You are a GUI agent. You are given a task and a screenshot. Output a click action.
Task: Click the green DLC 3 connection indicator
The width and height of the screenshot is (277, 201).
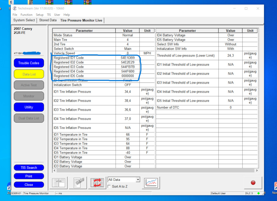point(259,193)
